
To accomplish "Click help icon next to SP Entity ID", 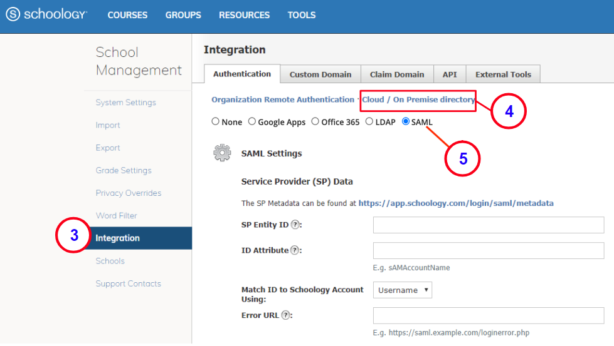I will pos(295,225).
